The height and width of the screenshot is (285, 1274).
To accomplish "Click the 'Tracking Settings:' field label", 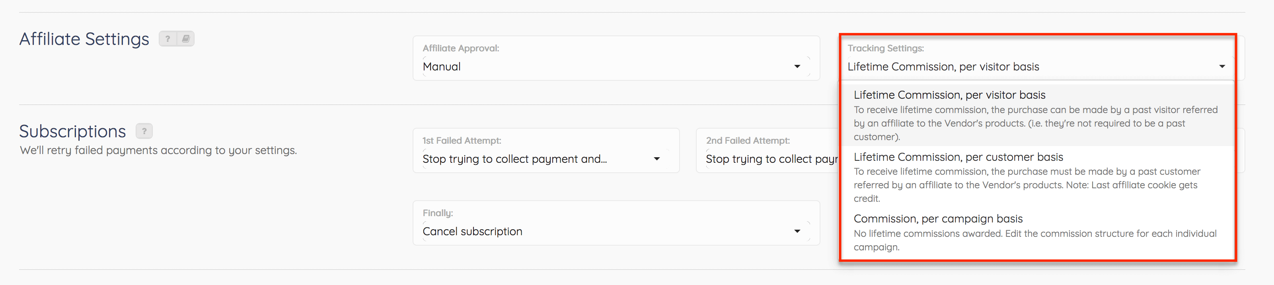I will click(x=885, y=48).
